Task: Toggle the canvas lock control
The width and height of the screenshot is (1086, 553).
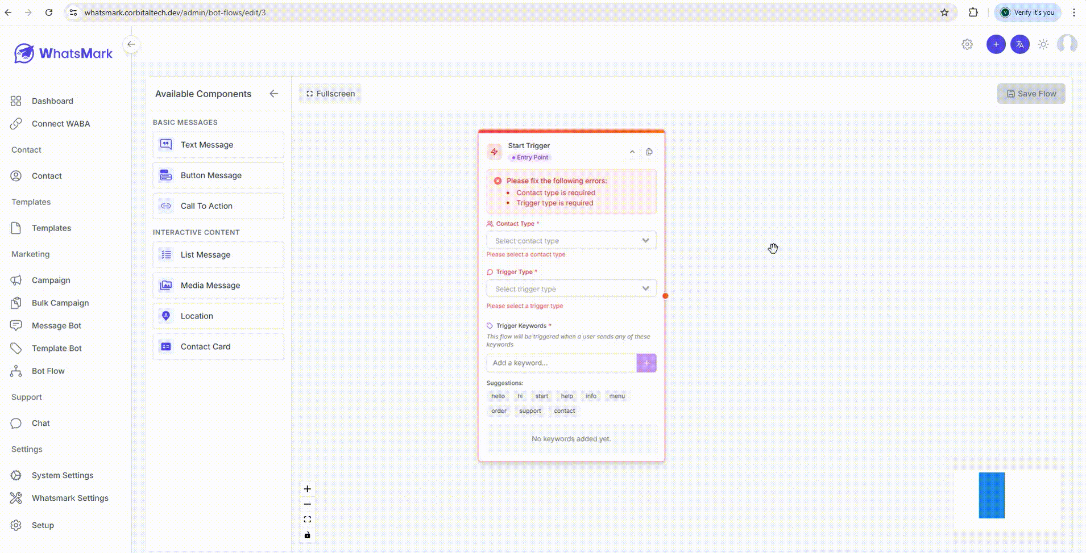Action: 308,534
